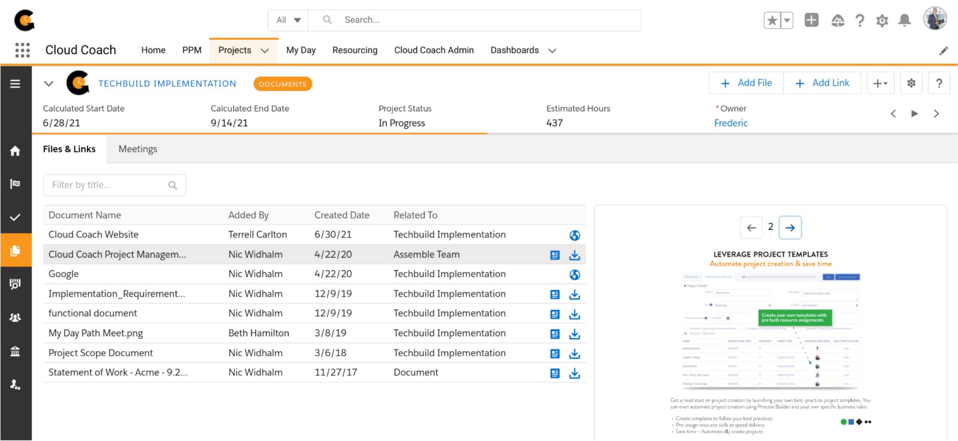This screenshot has height=441, width=958.
Task: Open the Home nav tab
Action: pos(153,50)
